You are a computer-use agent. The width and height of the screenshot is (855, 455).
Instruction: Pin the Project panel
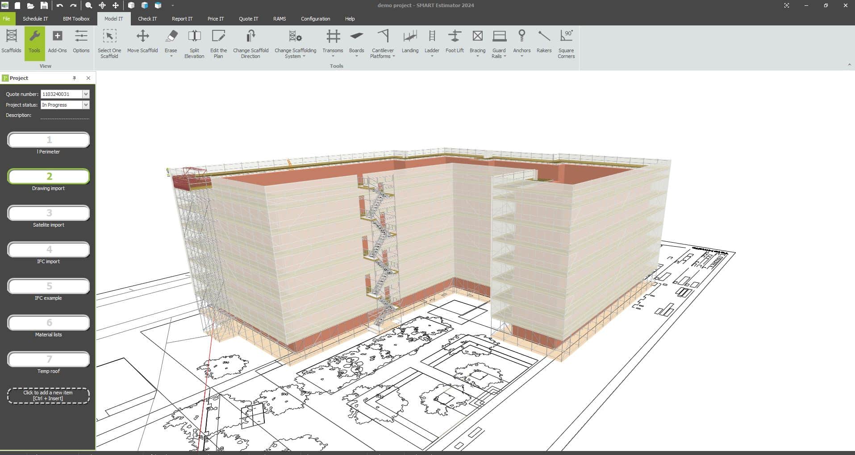click(75, 78)
